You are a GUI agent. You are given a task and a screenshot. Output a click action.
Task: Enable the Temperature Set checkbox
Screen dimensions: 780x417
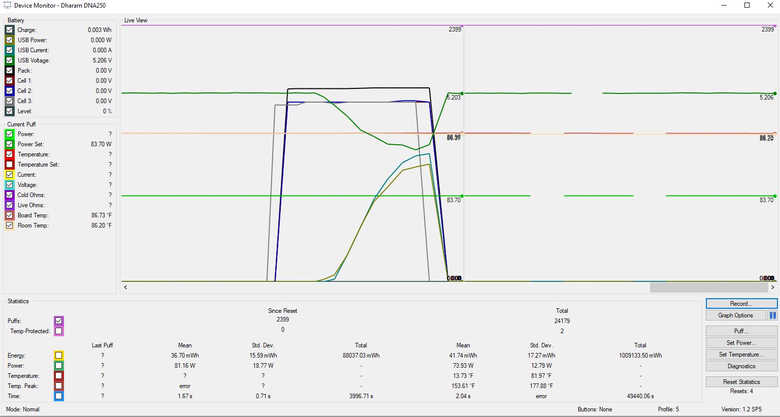(x=10, y=165)
